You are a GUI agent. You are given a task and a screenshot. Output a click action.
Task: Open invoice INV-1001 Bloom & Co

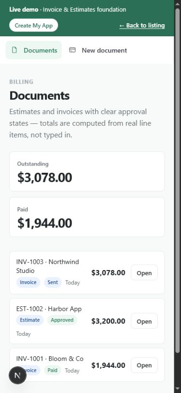click(x=144, y=365)
